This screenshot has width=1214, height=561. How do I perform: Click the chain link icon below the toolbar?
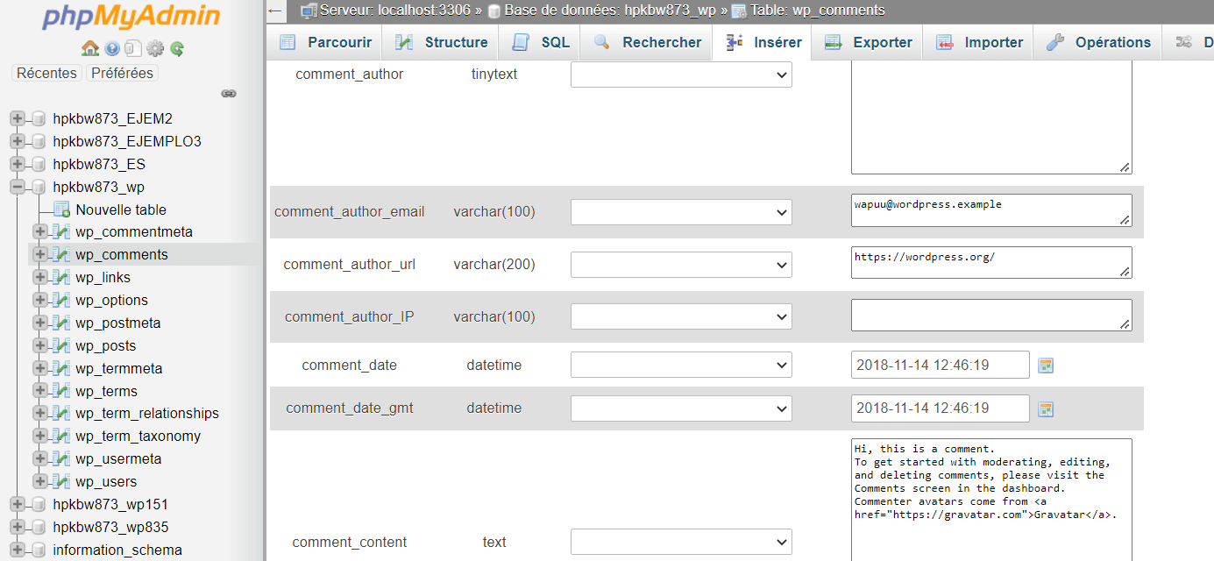[x=229, y=94]
